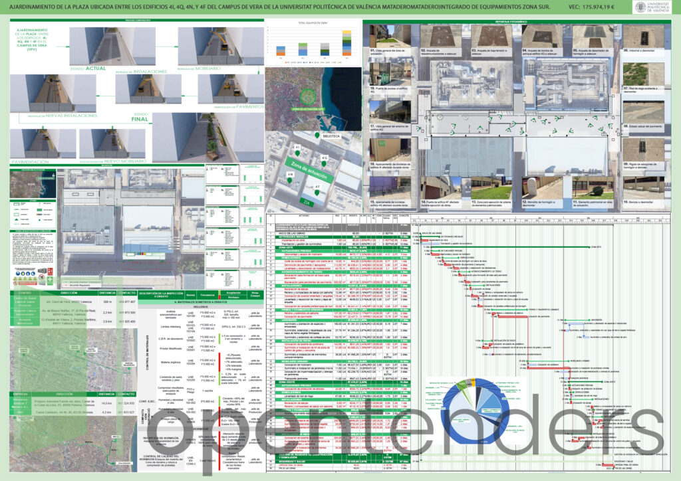Click the map pin under the 4 I label

[297, 153]
